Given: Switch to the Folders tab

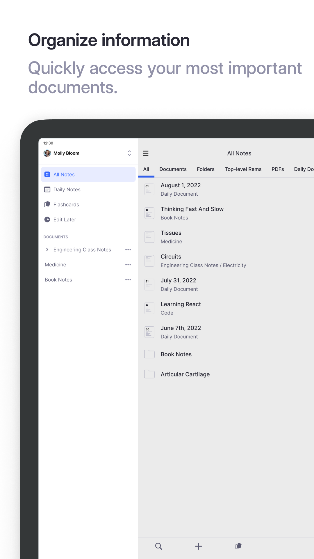Looking at the screenshot, I should [x=206, y=169].
